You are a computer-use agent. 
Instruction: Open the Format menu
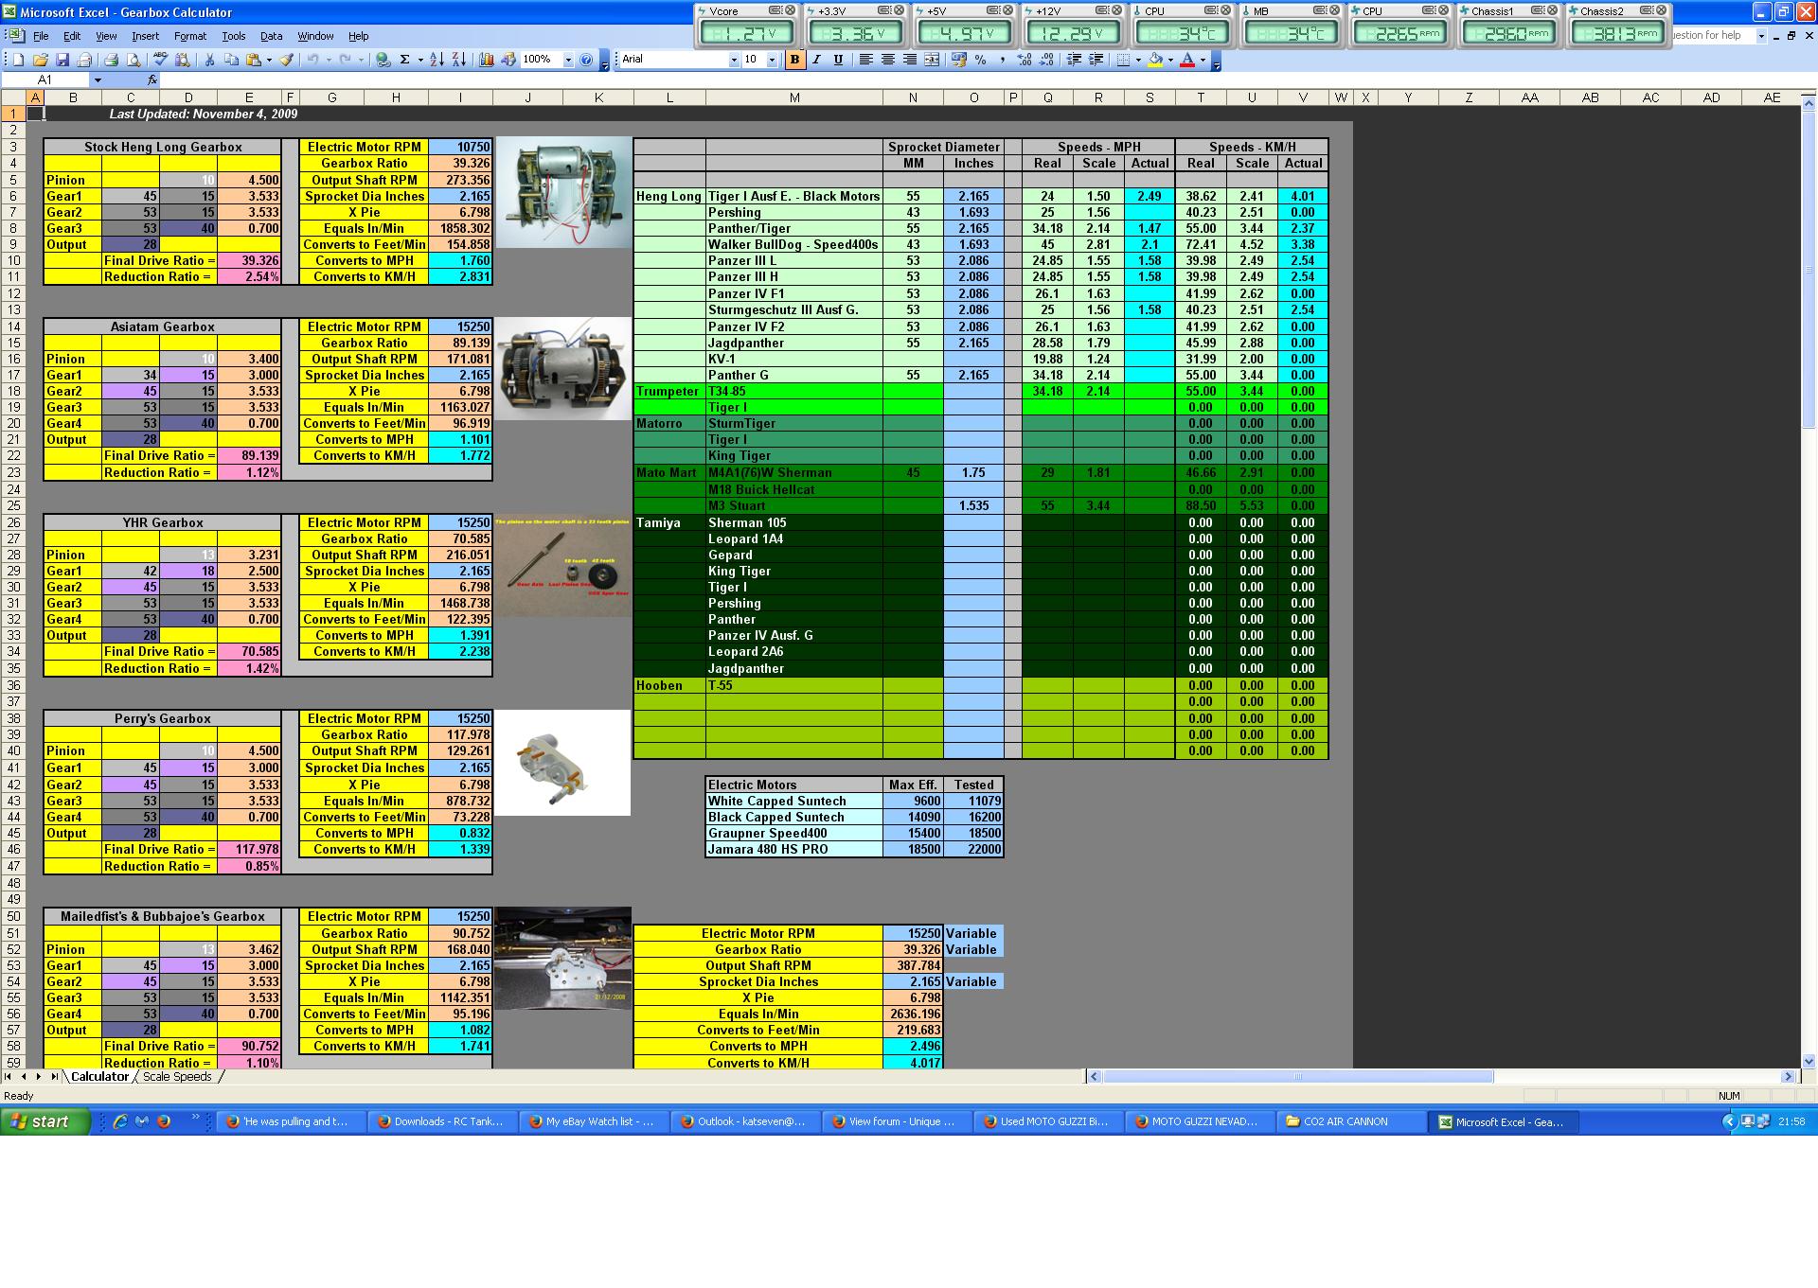(189, 36)
